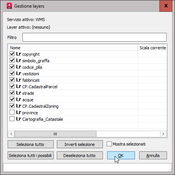Uncheck the CP.CadastralZoning checkbox
The width and height of the screenshot is (175, 175).
pyautogui.click(x=12, y=106)
